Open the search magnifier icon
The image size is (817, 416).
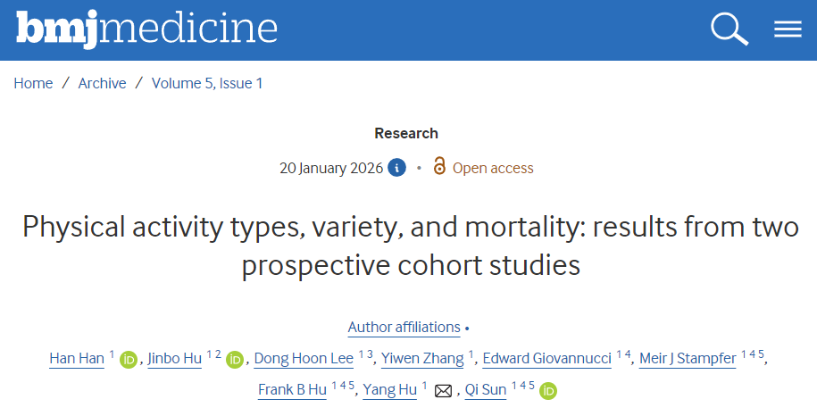(x=729, y=29)
